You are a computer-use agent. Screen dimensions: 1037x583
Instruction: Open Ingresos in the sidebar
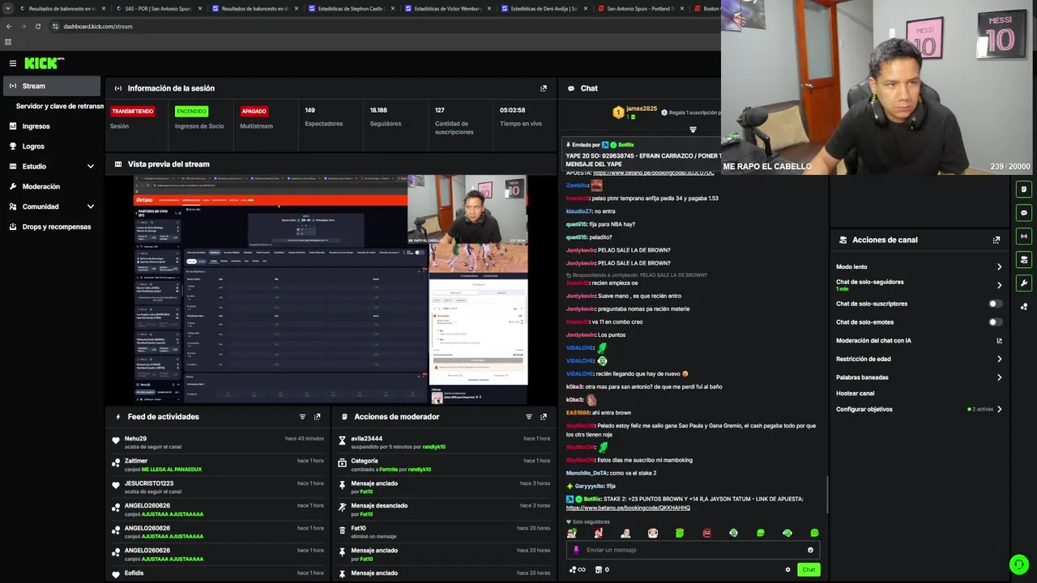coord(36,126)
